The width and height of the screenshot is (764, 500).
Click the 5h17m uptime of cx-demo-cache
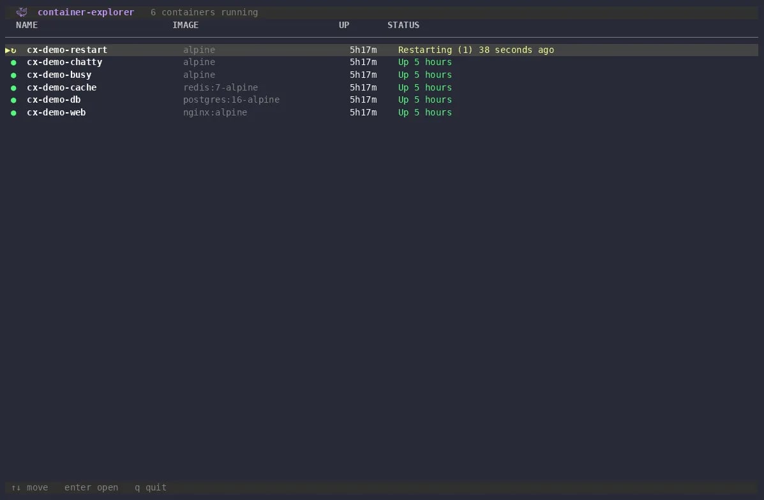pyautogui.click(x=363, y=87)
